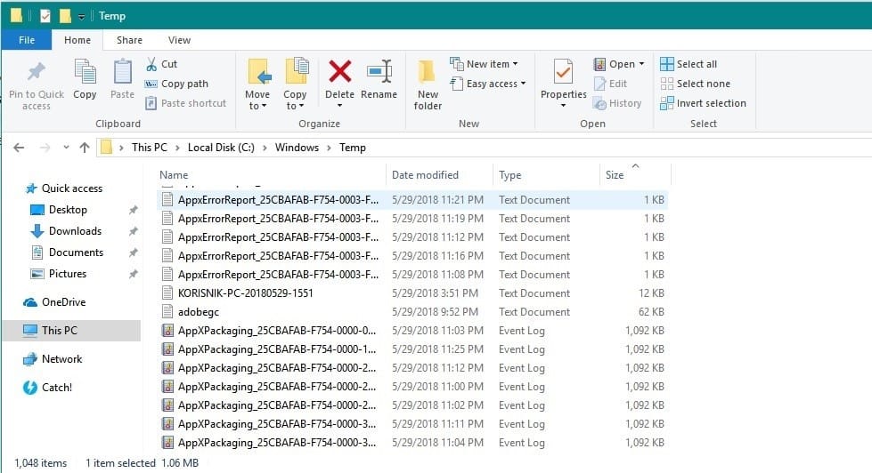Image resolution: width=872 pixels, height=473 pixels.
Task: Click Edit in the ribbon
Action: click(611, 84)
